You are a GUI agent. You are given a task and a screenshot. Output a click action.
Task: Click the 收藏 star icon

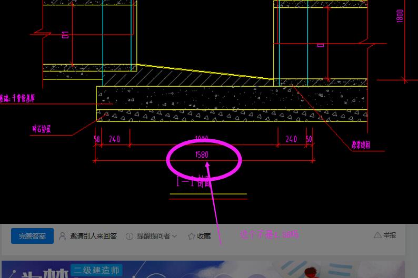(192, 236)
